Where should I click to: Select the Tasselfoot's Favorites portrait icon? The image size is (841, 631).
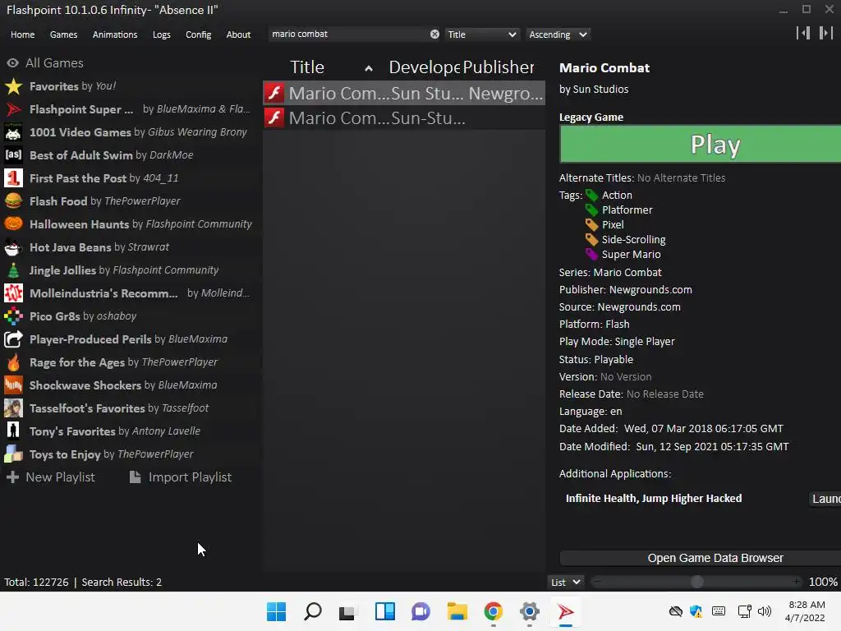point(13,408)
